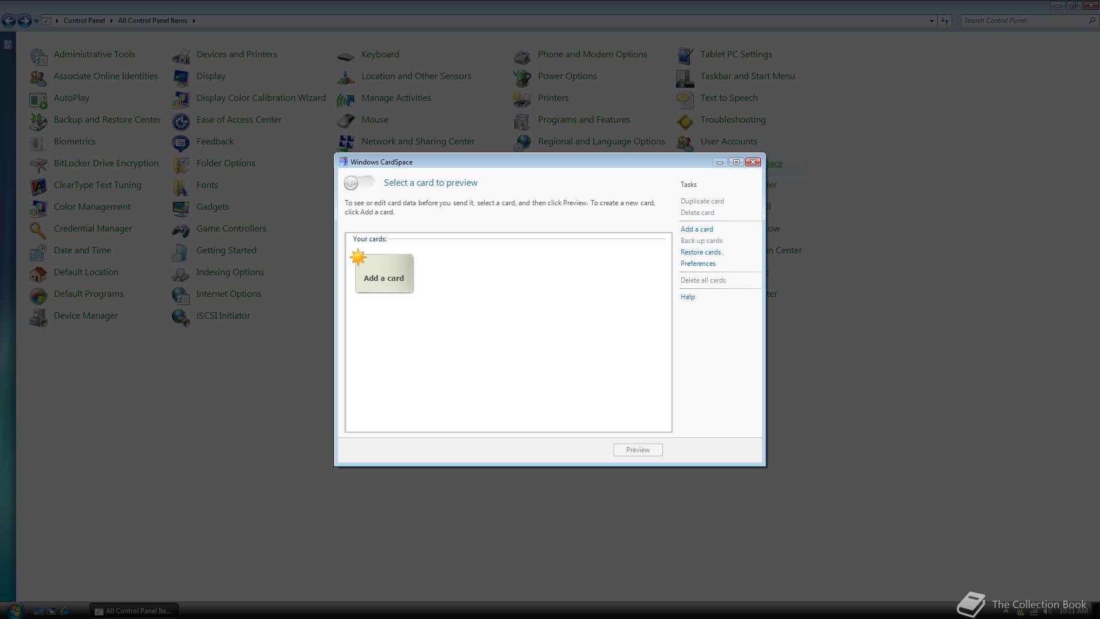This screenshot has width=1100, height=619.
Task: Click All Control Panel Items taskbar button
Action: 134,611
